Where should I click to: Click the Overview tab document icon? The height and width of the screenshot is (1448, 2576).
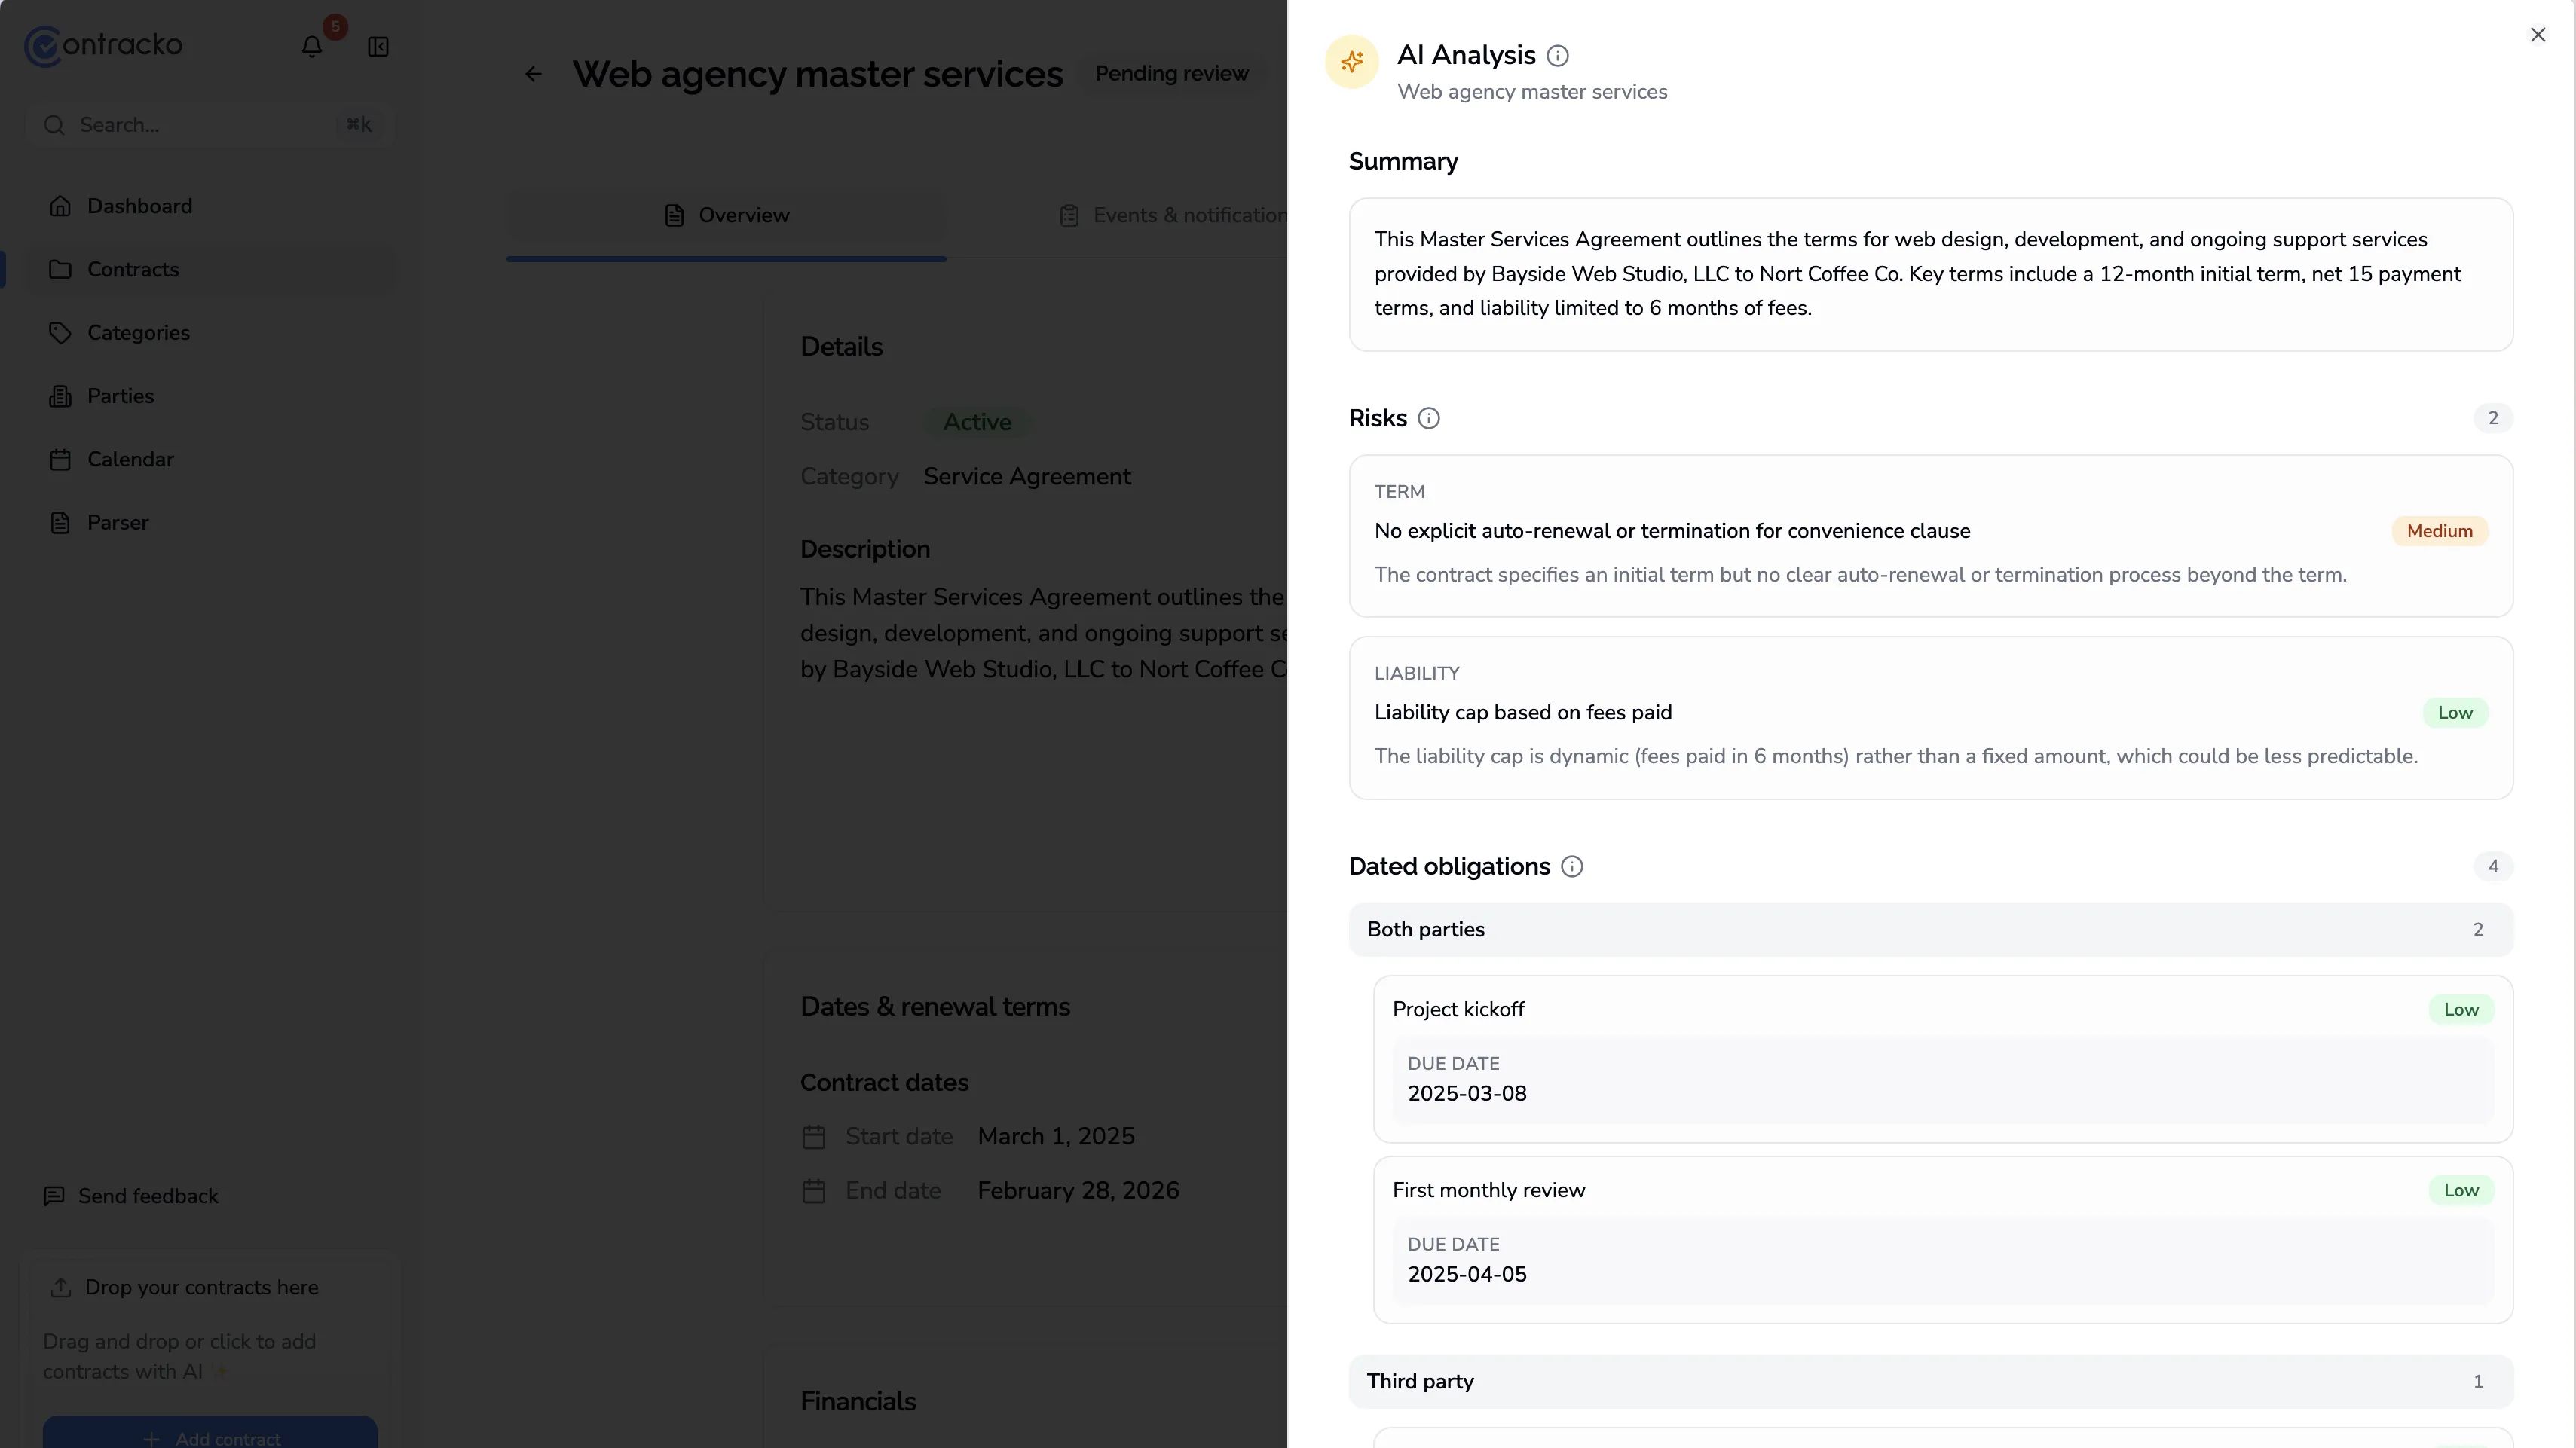(x=675, y=216)
